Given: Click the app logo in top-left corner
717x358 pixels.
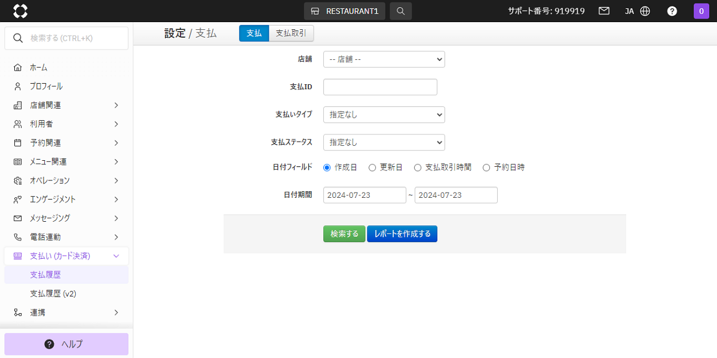Looking at the screenshot, I should click(20, 11).
